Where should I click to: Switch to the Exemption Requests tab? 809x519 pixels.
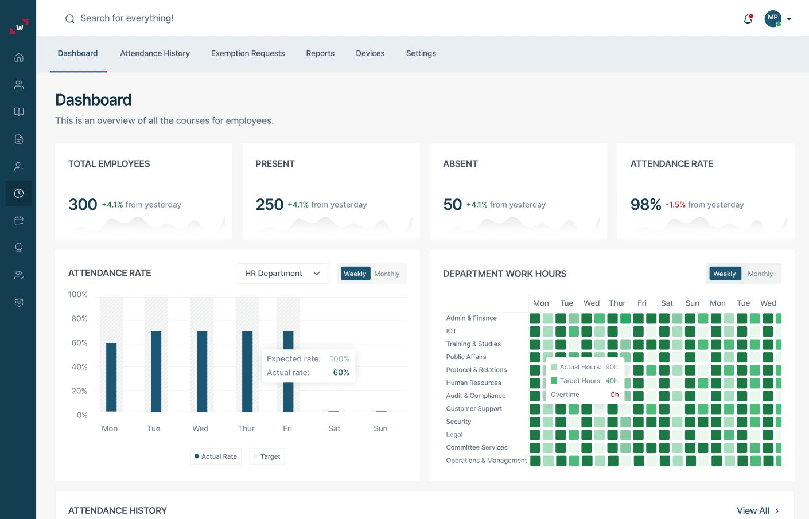pos(248,53)
